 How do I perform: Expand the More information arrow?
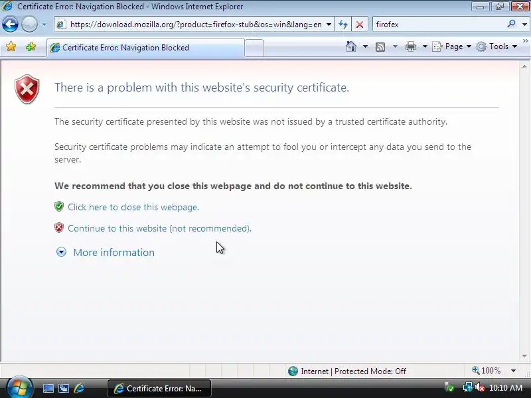click(61, 252)
